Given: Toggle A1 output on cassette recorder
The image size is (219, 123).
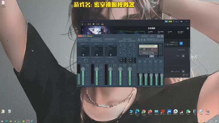Looking at the screenshot, I should tap(161, 45).
